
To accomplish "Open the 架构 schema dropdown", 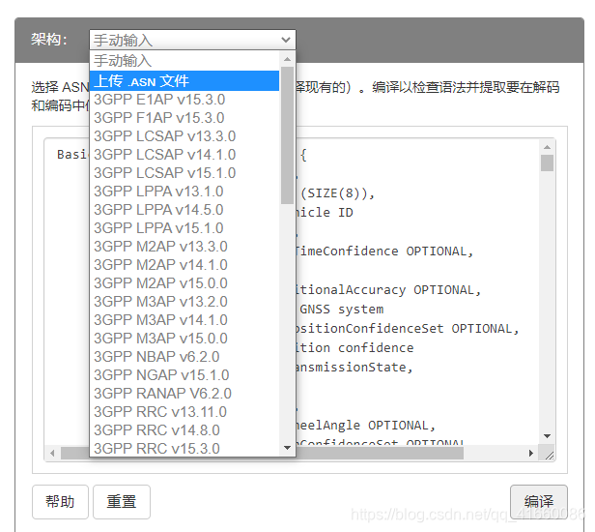I will click(x=192, y=40).
